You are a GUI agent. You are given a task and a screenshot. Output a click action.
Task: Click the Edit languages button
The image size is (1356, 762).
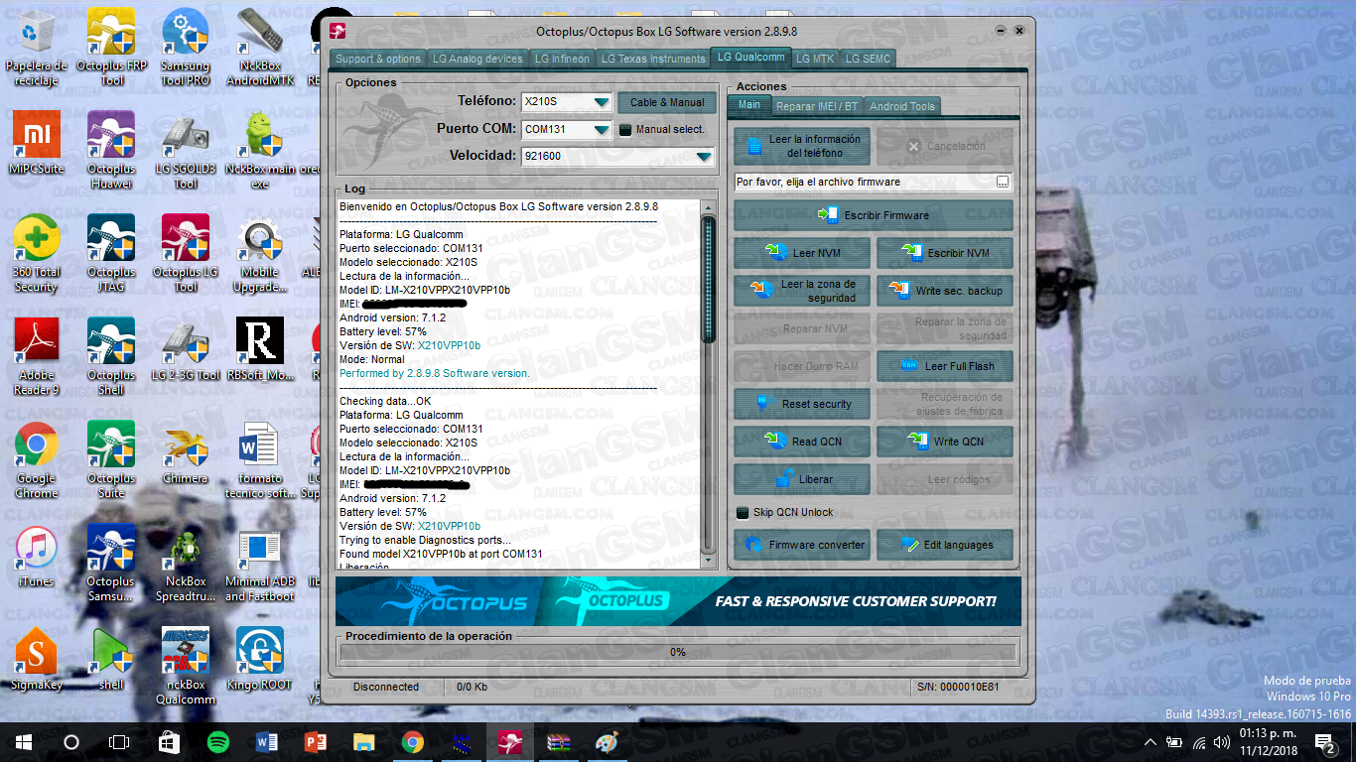[945, 545]
